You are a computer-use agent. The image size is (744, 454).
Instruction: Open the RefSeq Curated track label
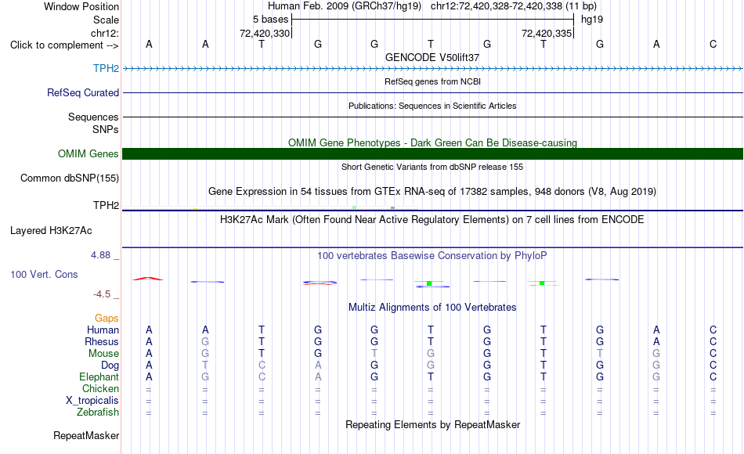point(82,92)
